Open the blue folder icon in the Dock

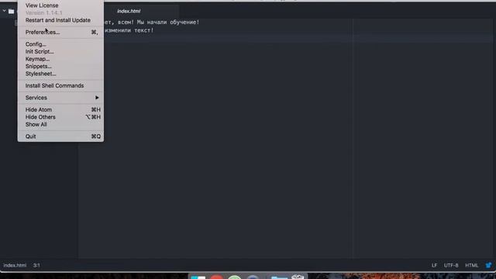tap(279, 277)
